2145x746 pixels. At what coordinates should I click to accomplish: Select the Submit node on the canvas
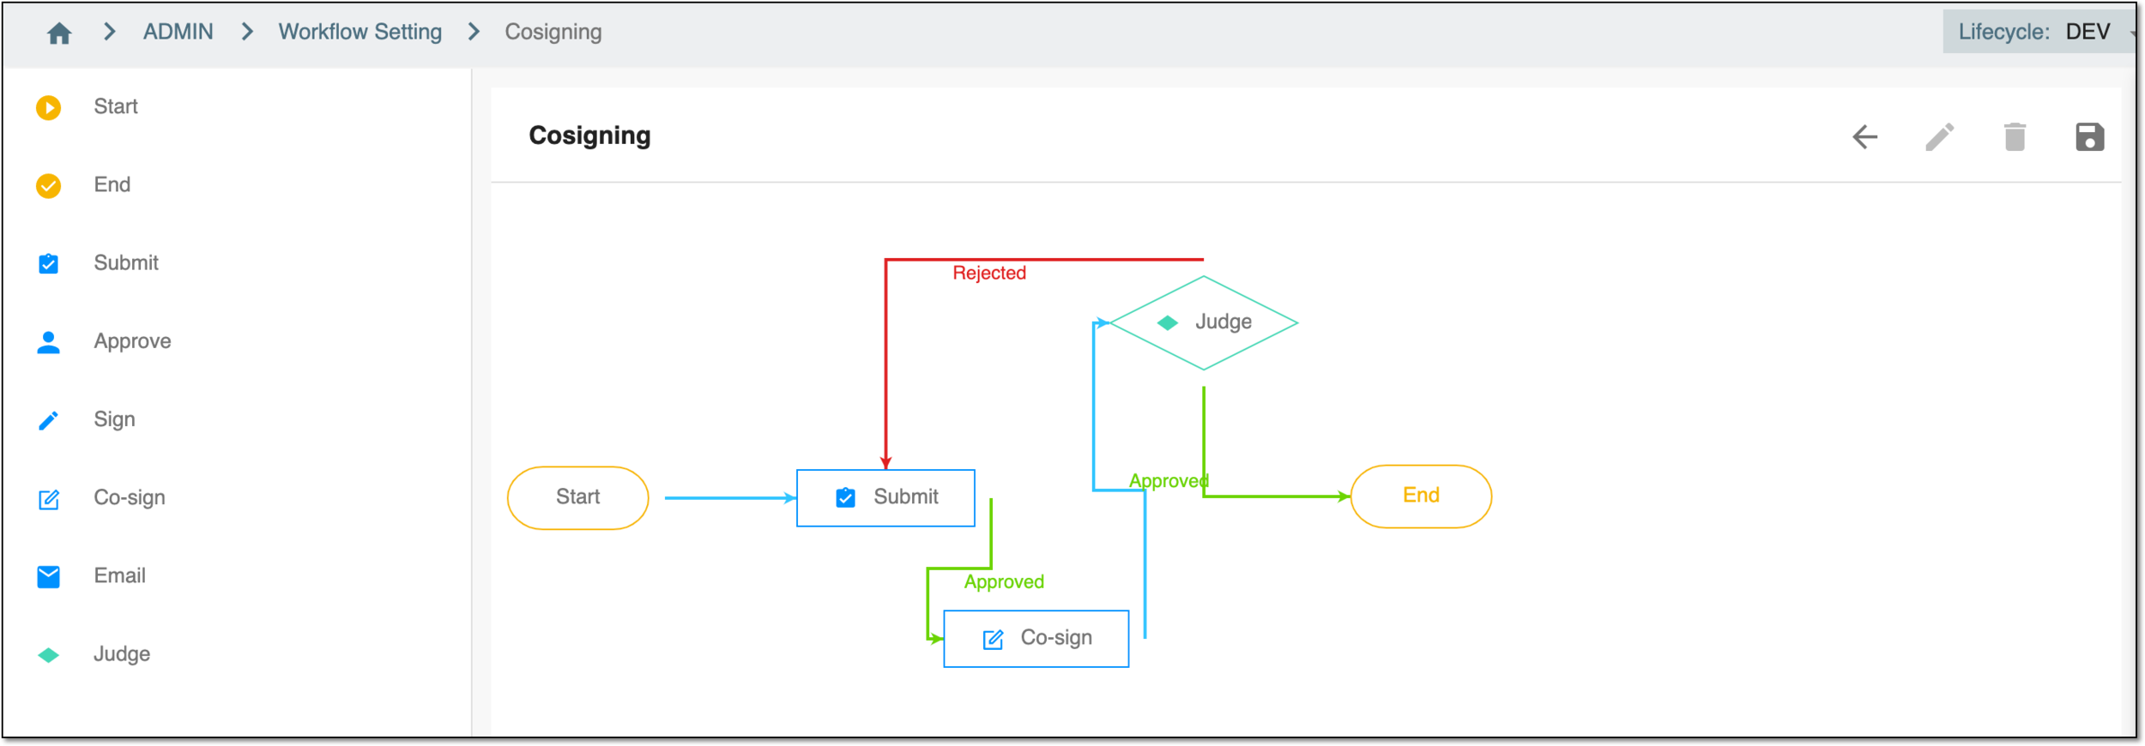point(885,498)
